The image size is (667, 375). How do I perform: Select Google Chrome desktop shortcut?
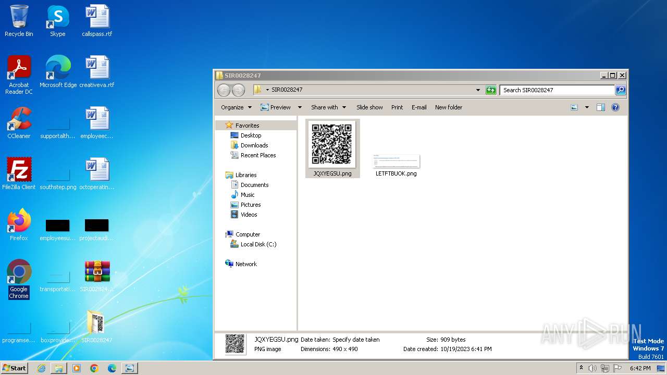19,279
